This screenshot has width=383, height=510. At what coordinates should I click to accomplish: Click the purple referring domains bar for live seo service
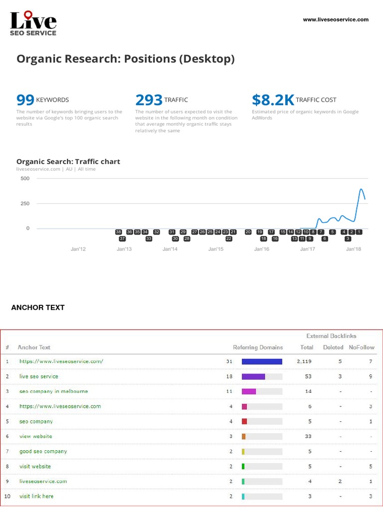(x=253, y=377)
